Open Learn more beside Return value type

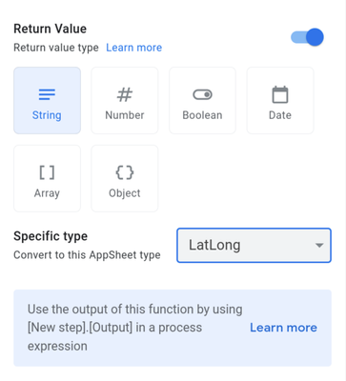[134, 48]
